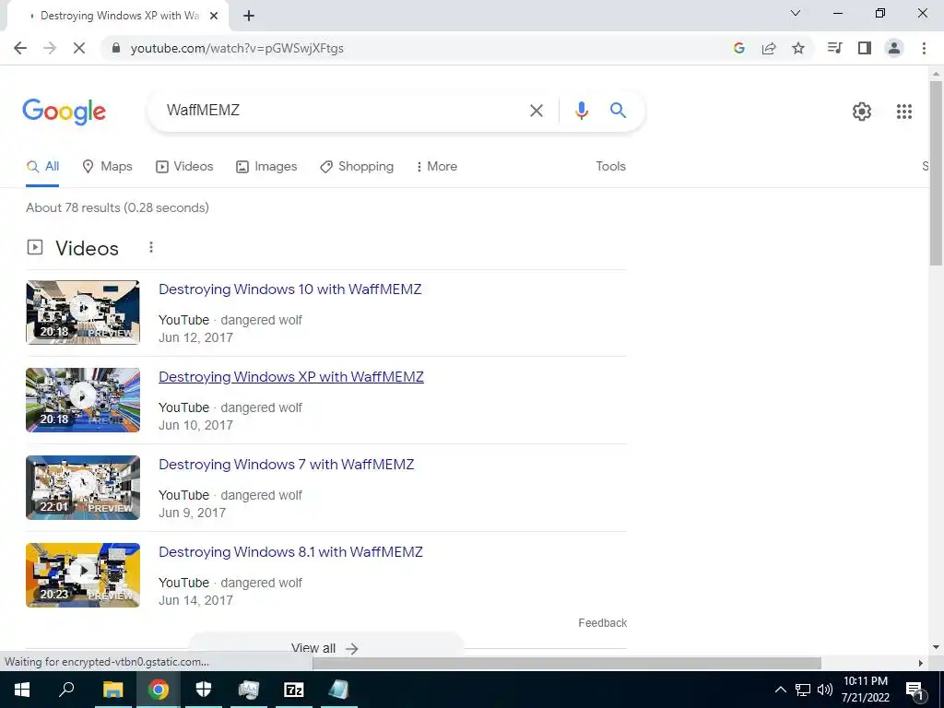944x708 pixels.
Task: Clear the WaffMEMZ search query
Action: 536,111
